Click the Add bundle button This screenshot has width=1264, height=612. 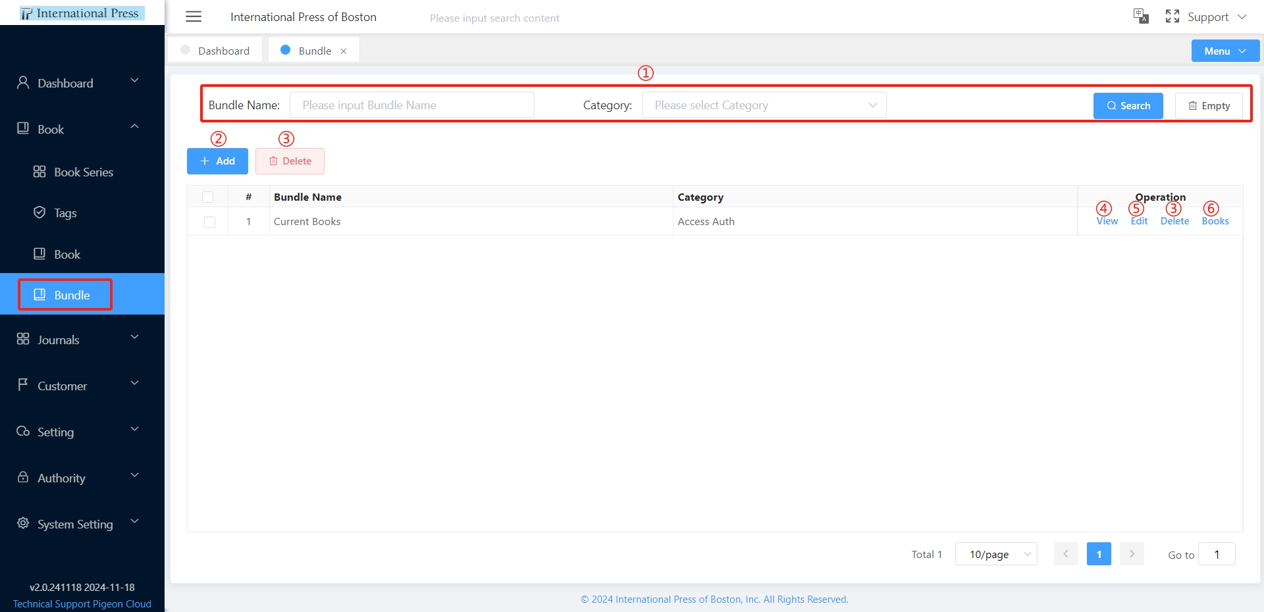pos(217,161)
